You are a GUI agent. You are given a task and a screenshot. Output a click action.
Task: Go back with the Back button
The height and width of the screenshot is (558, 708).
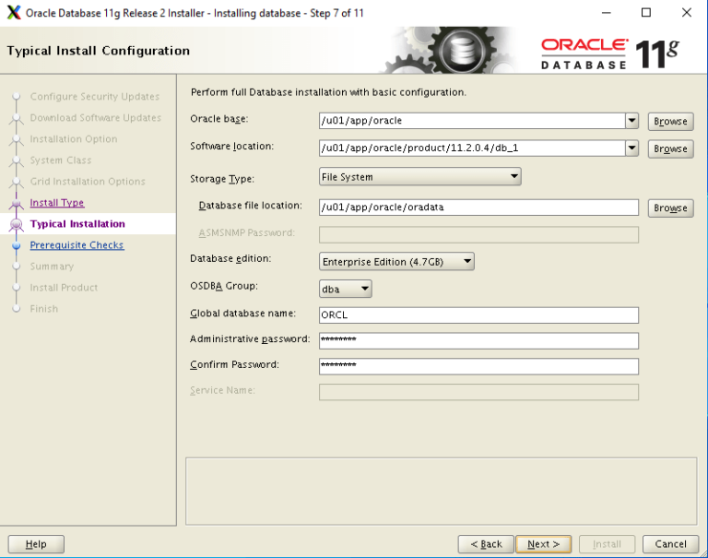click(x=486, y=544)
